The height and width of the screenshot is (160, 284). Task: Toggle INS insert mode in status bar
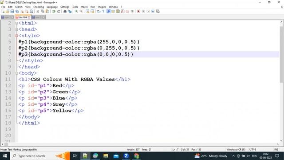(276, 149)
